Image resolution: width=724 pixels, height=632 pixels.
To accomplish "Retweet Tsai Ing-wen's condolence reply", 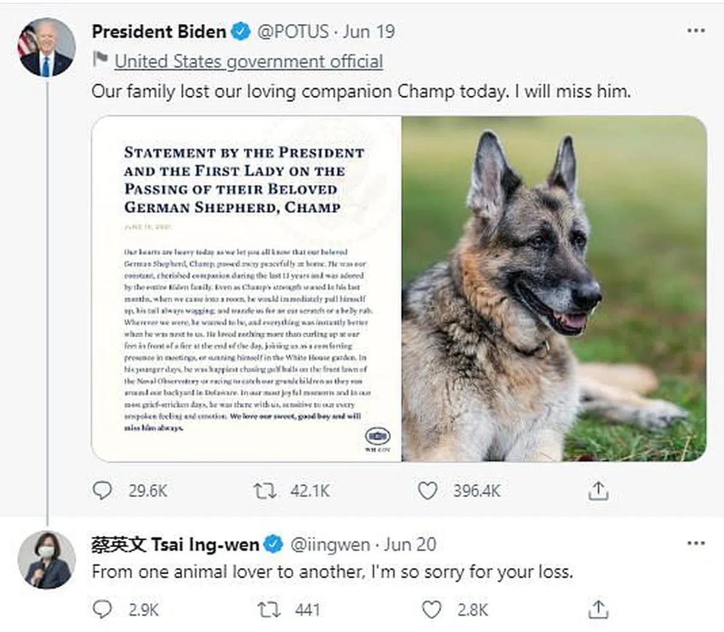I will (268, 610).
